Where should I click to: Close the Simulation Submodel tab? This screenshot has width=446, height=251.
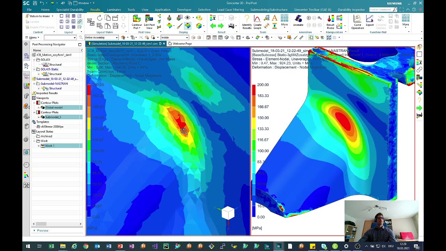tap(164, 44)
